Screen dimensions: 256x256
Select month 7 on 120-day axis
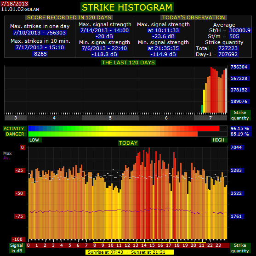tap(210, 118)
